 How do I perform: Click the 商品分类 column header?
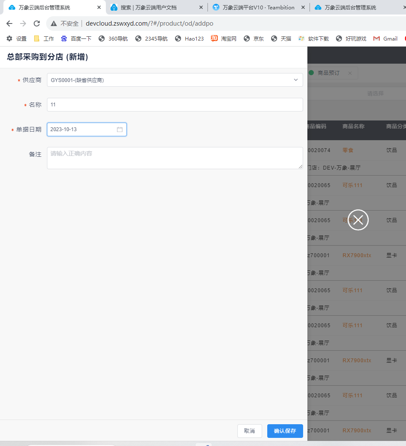[396, 126]
